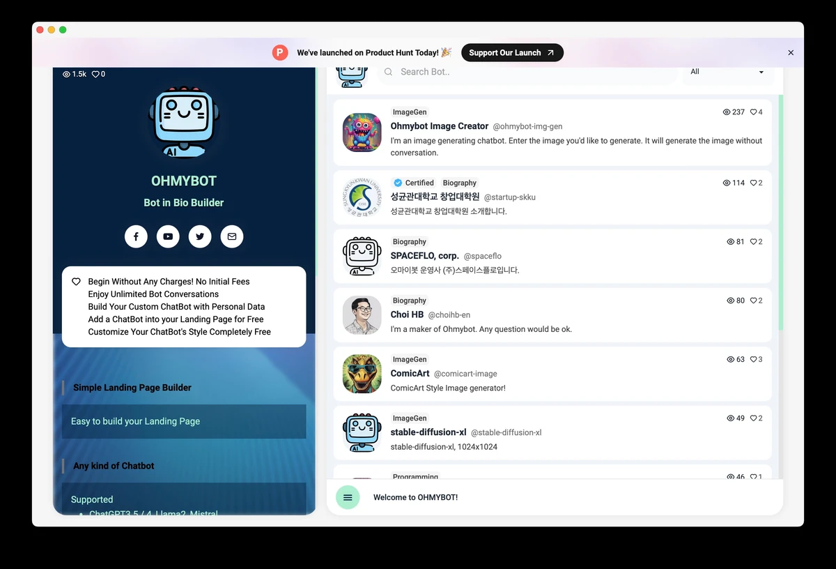Click the ComicArt dinosaur avatar

tap(362, 374)
